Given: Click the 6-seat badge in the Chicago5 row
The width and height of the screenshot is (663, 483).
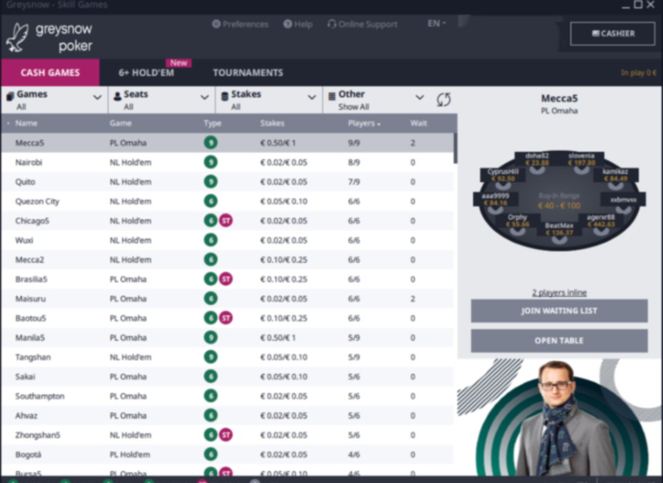Looking at the screenshot, I should click(x=211, y=221).
